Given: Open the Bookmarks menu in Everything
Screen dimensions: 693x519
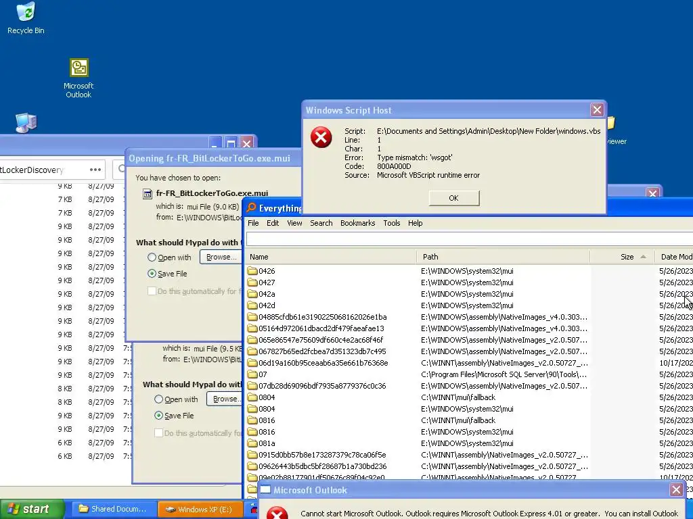Looking at the screenshot, I should 357,223.
